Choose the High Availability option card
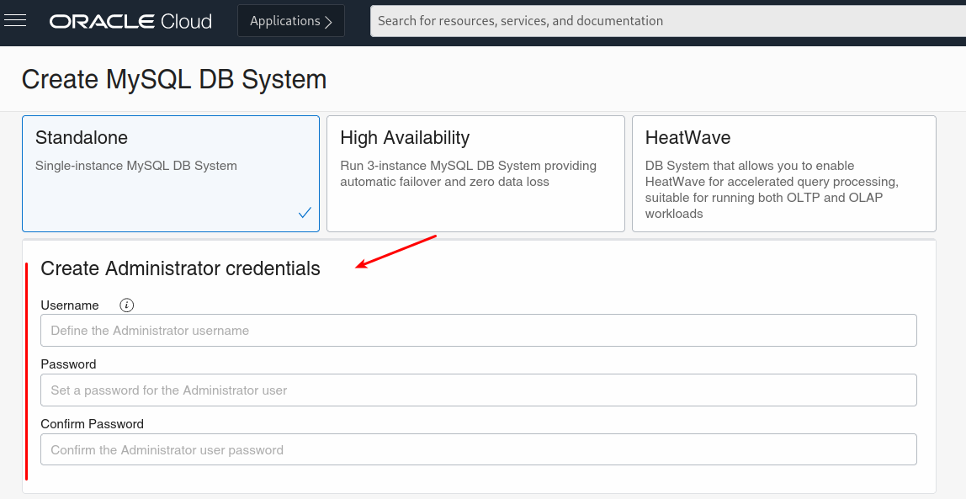The image size is (966, 499). (475, 173)
